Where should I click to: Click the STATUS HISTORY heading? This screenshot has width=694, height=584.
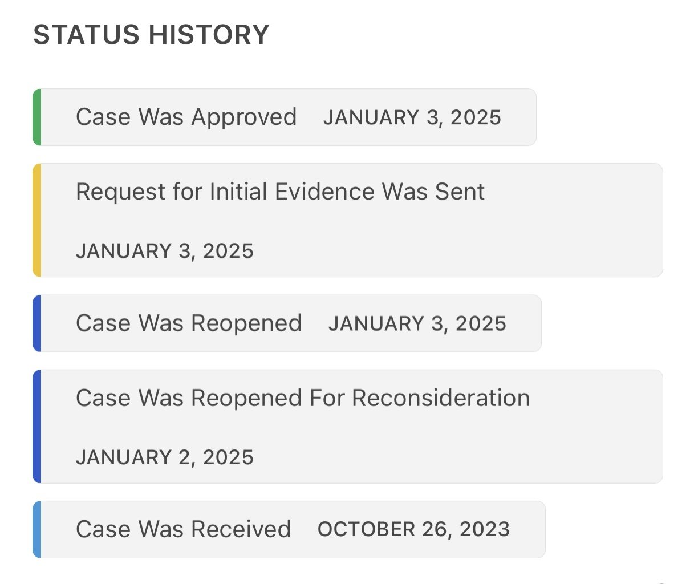coord(151,35)
